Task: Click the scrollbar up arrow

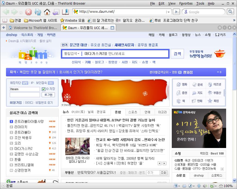Action: click(x=234, y=34)
